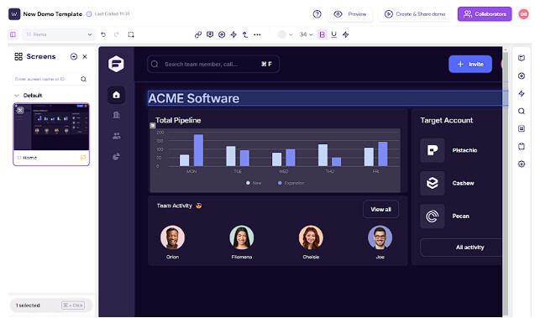Click Create & Share demo
The height and width of the screenshot is (318, 535).
[415, 14]
